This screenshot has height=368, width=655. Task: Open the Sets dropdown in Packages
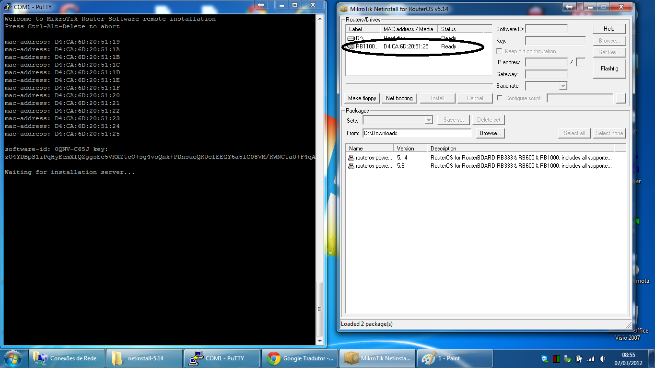(x=429, y=120)
